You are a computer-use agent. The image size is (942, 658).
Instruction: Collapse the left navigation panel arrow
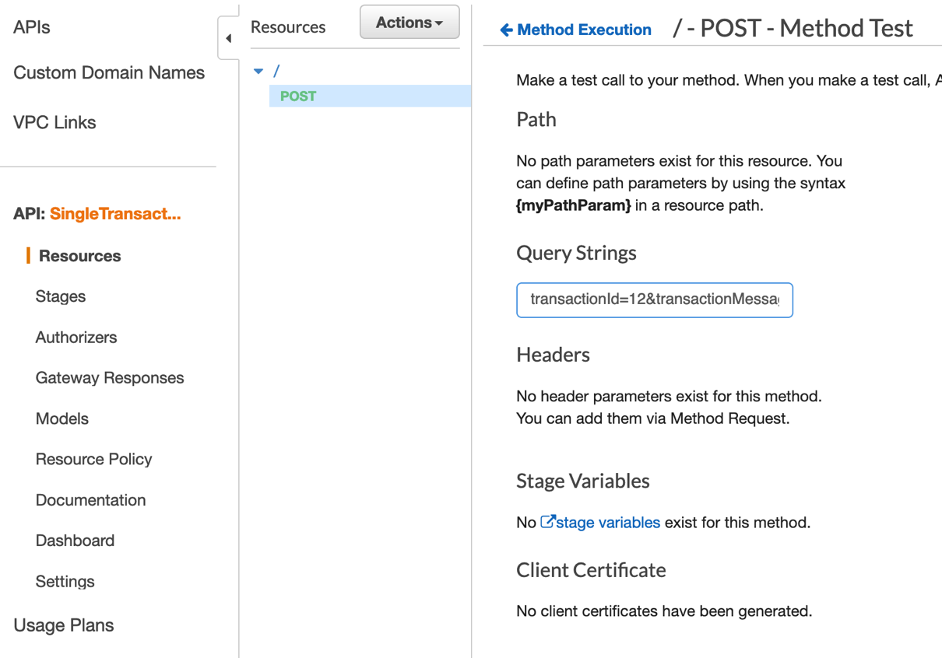tap(228, 38)
